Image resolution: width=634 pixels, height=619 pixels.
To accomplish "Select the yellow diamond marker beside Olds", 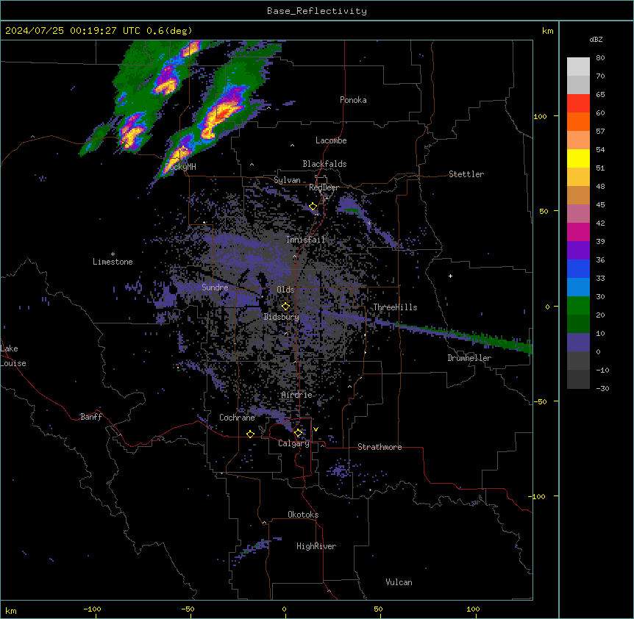I will (285, 307).
